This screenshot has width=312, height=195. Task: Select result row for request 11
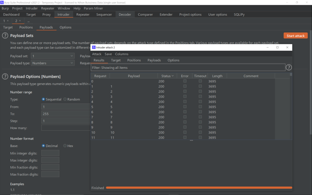183,138
